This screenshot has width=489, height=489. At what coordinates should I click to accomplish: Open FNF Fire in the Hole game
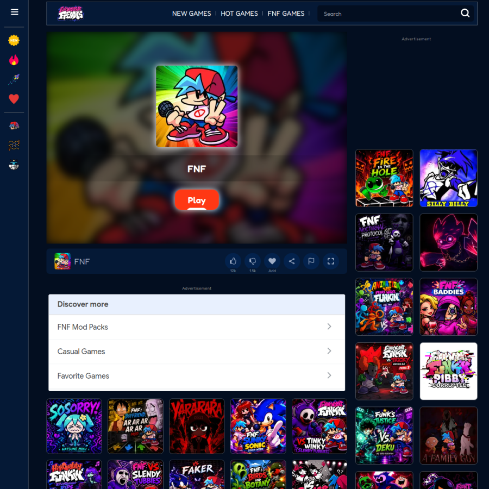pos(384,178)
